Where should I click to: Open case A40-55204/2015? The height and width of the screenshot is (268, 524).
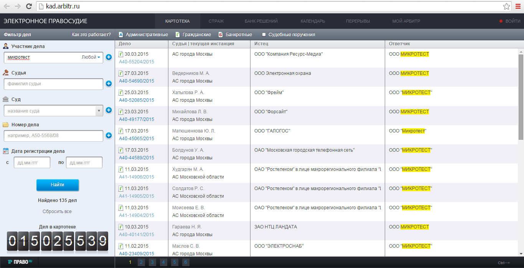pyautogui.click(x=137, y=62)
